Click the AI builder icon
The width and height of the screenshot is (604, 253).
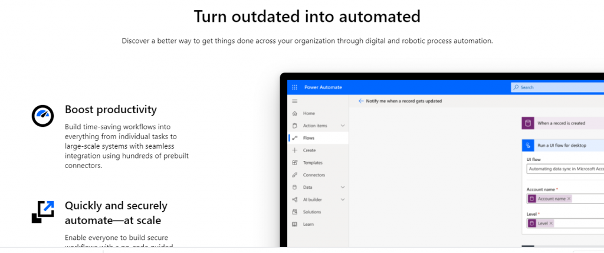pos(295,199)
